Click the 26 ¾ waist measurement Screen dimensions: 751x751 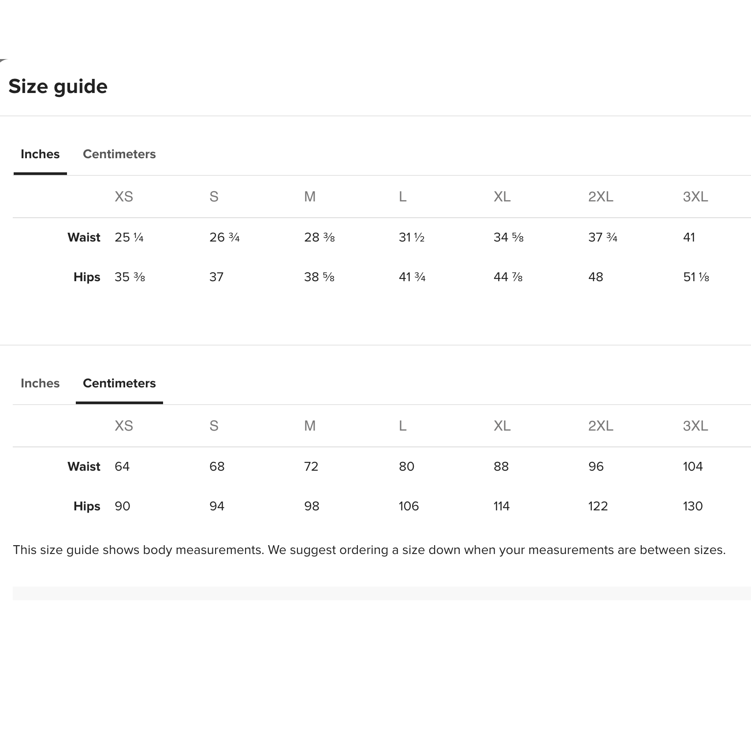(x=224, y=238)
